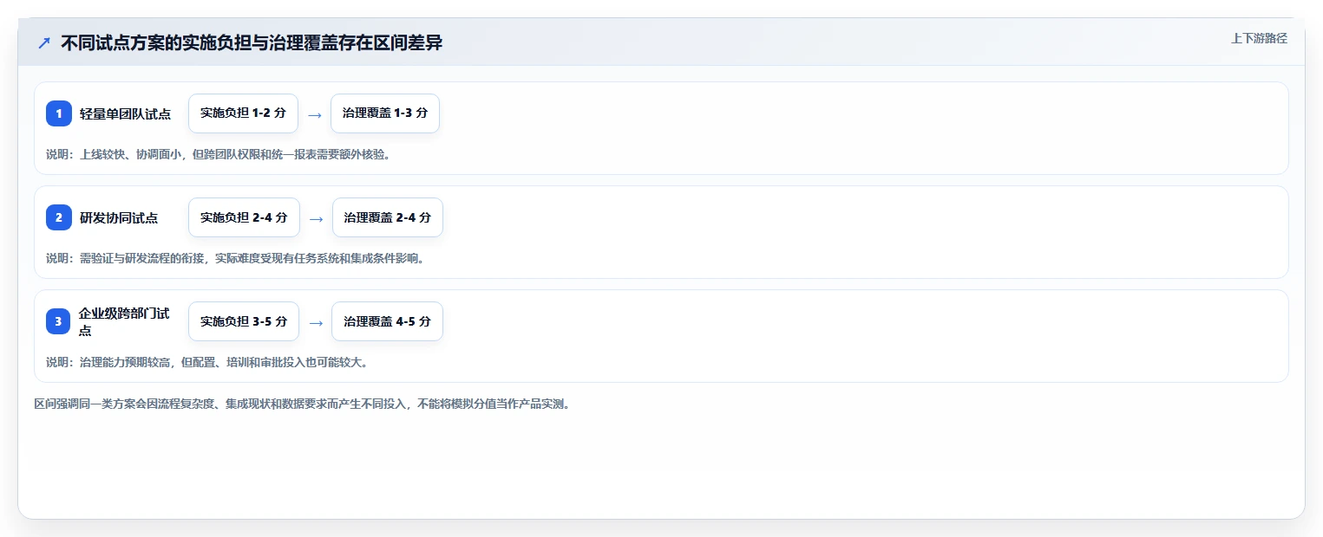The height and width of the screenshot is (537, 1323).
Task: Click the number 3 step badge
Action: [x=59, y=321]
